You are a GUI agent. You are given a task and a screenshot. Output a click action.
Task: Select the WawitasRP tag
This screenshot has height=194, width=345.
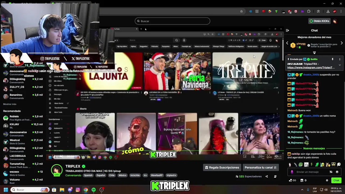[157, 175]
